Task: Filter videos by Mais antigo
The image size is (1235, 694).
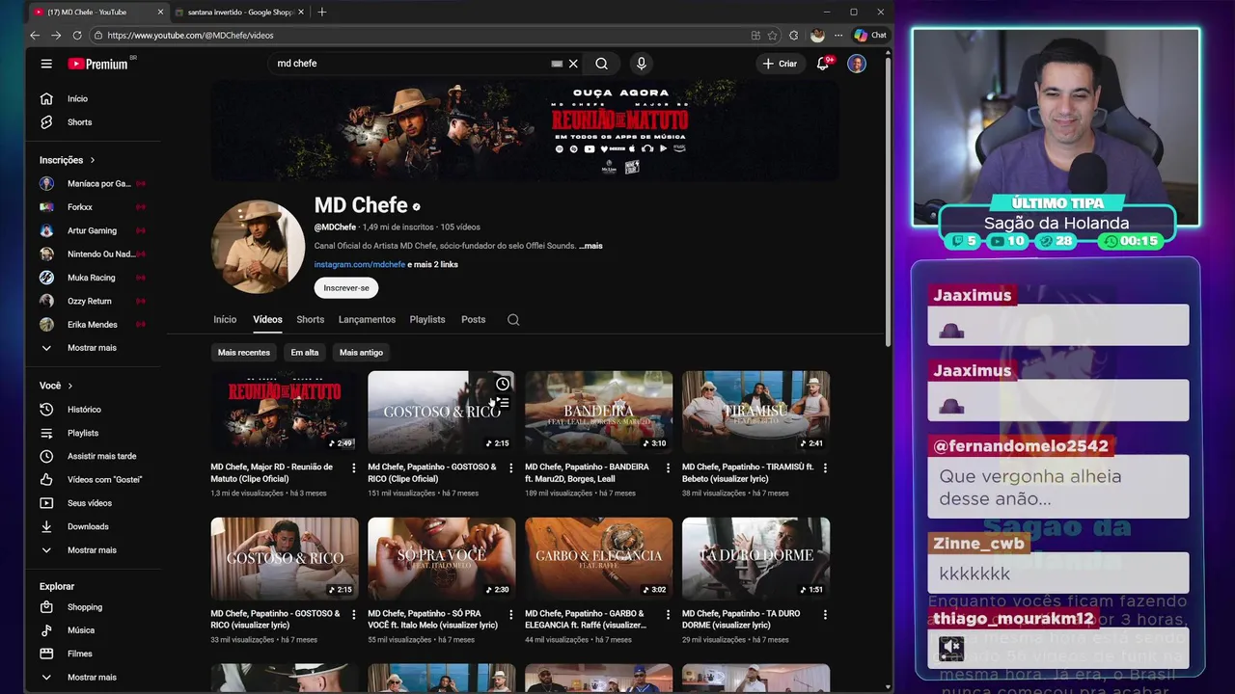Action: 361,353
